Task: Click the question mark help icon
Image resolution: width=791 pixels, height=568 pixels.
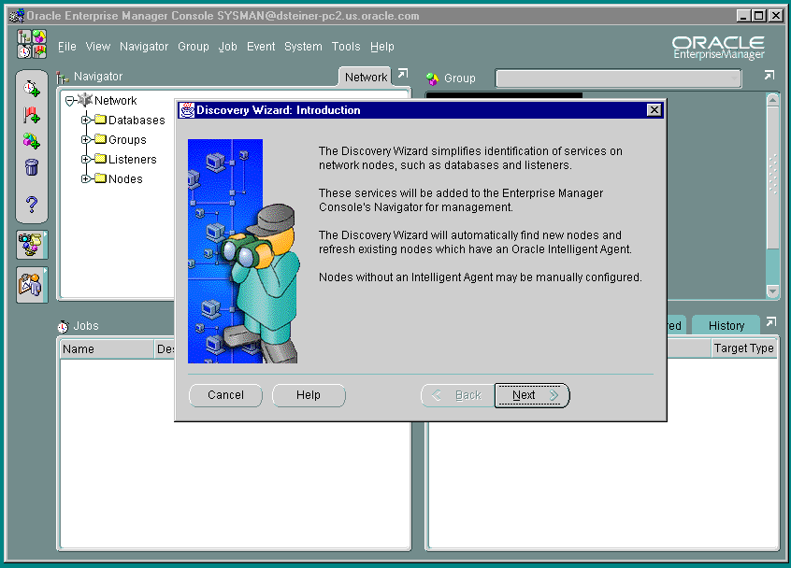Action: (31, 204)
